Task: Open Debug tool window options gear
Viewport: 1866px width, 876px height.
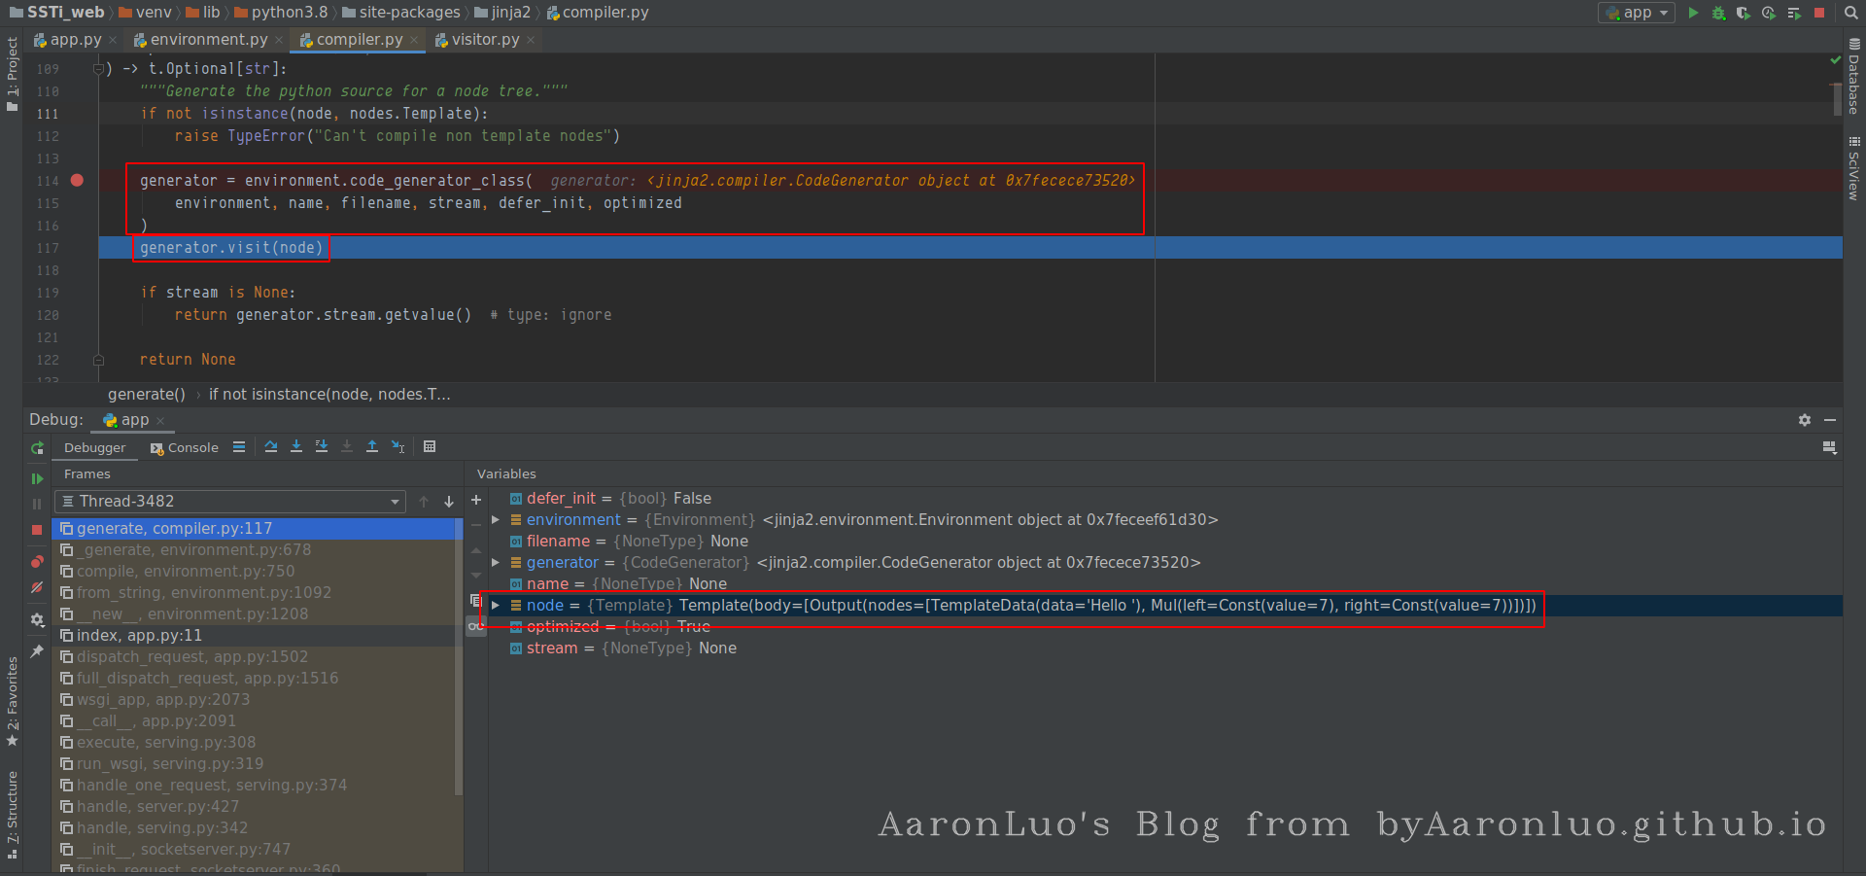Action: click(x=1805, y=420)
